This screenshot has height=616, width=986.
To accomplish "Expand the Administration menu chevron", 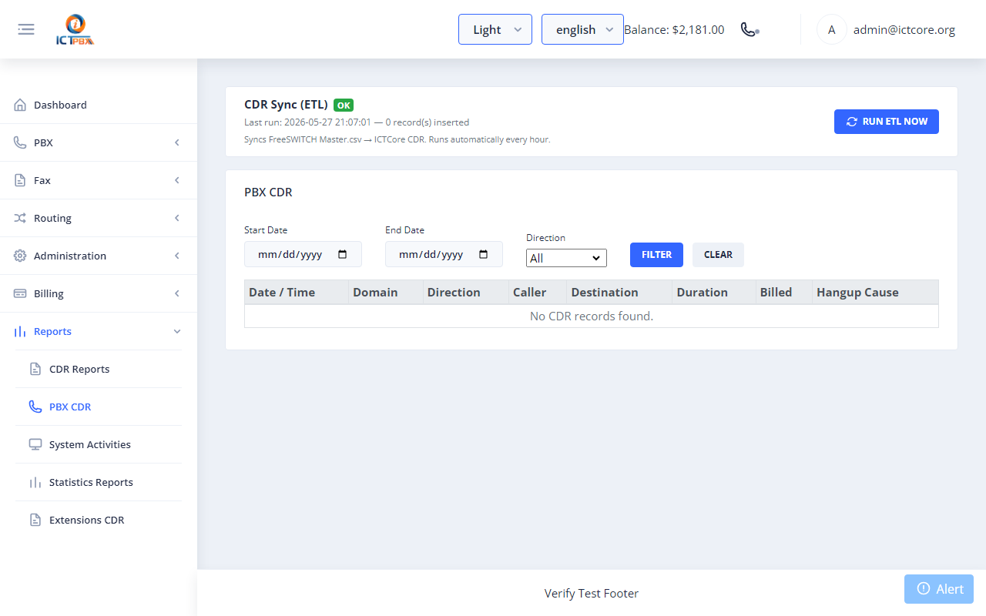I will point(177,256).
